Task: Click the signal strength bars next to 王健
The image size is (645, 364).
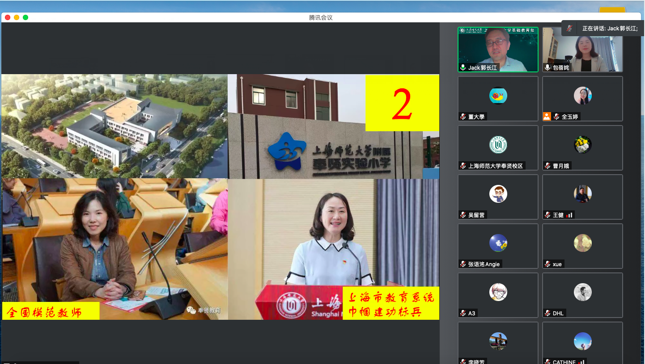Action: [569, 215]
